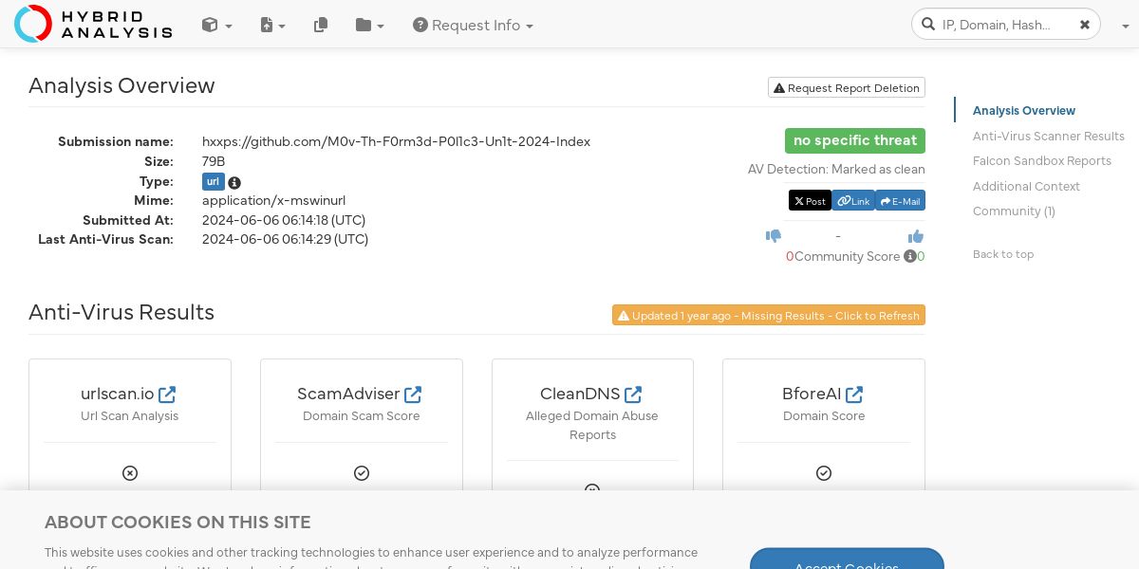The width and height of the screenshot is (1139, 569).
Task: Go to Anti-Virus Scanner Results section
Action: (x=1048, y=136)
